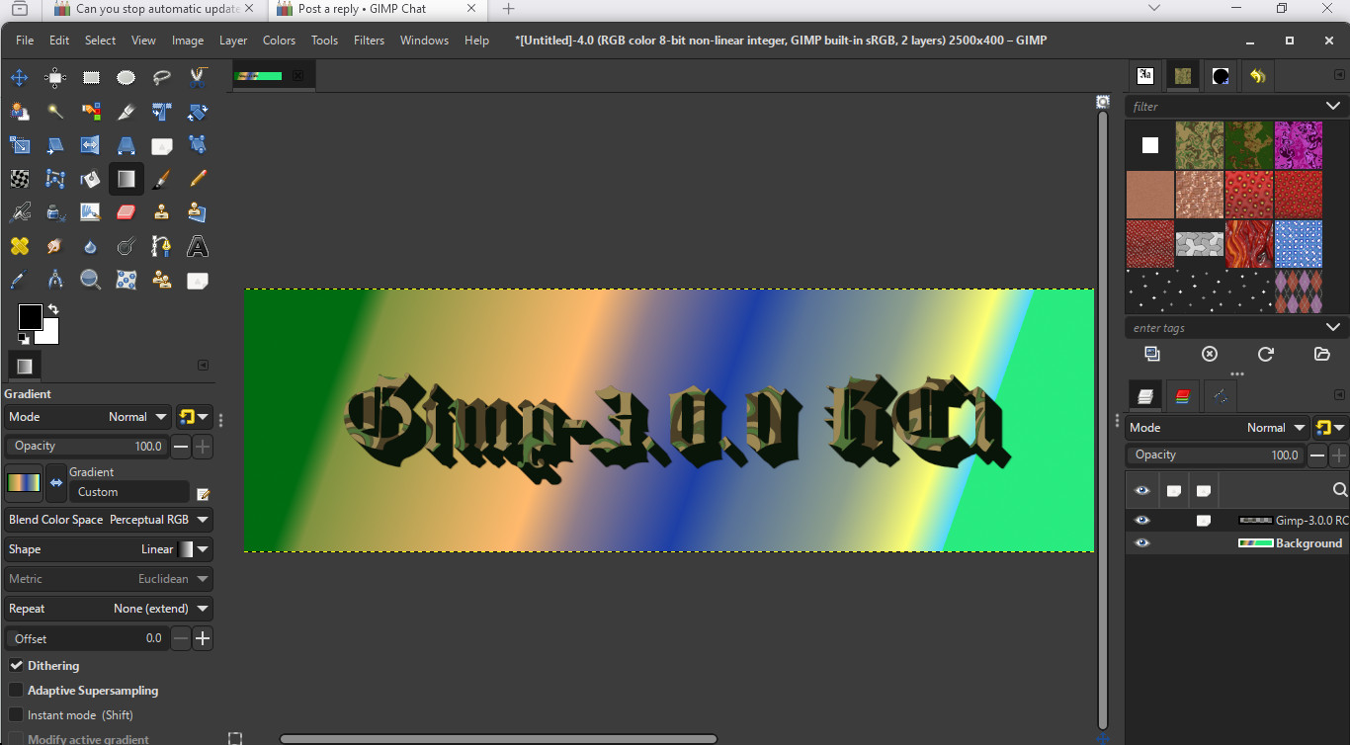The height and width of the screenshot is (745, 1350).
Task: Select the Move tool
Action: click(20, 77)
